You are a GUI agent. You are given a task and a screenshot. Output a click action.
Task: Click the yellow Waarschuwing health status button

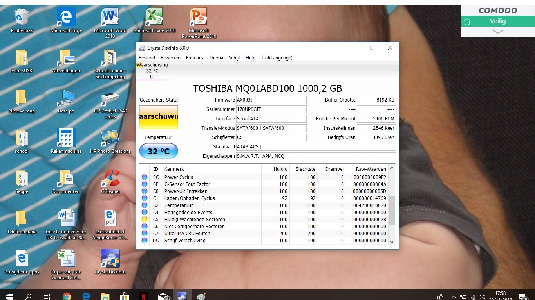click(x=159, y=117)
